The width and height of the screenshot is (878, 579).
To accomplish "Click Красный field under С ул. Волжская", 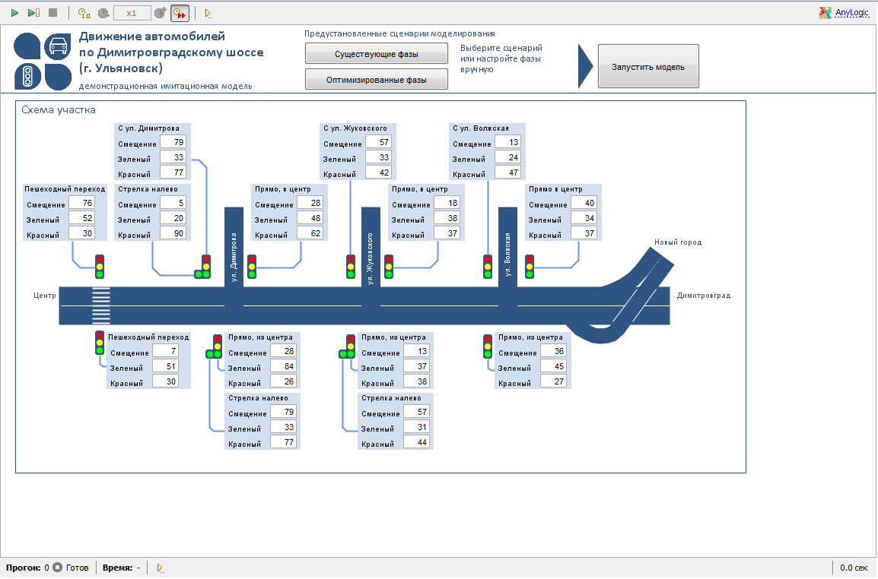I will coord(508,172).
